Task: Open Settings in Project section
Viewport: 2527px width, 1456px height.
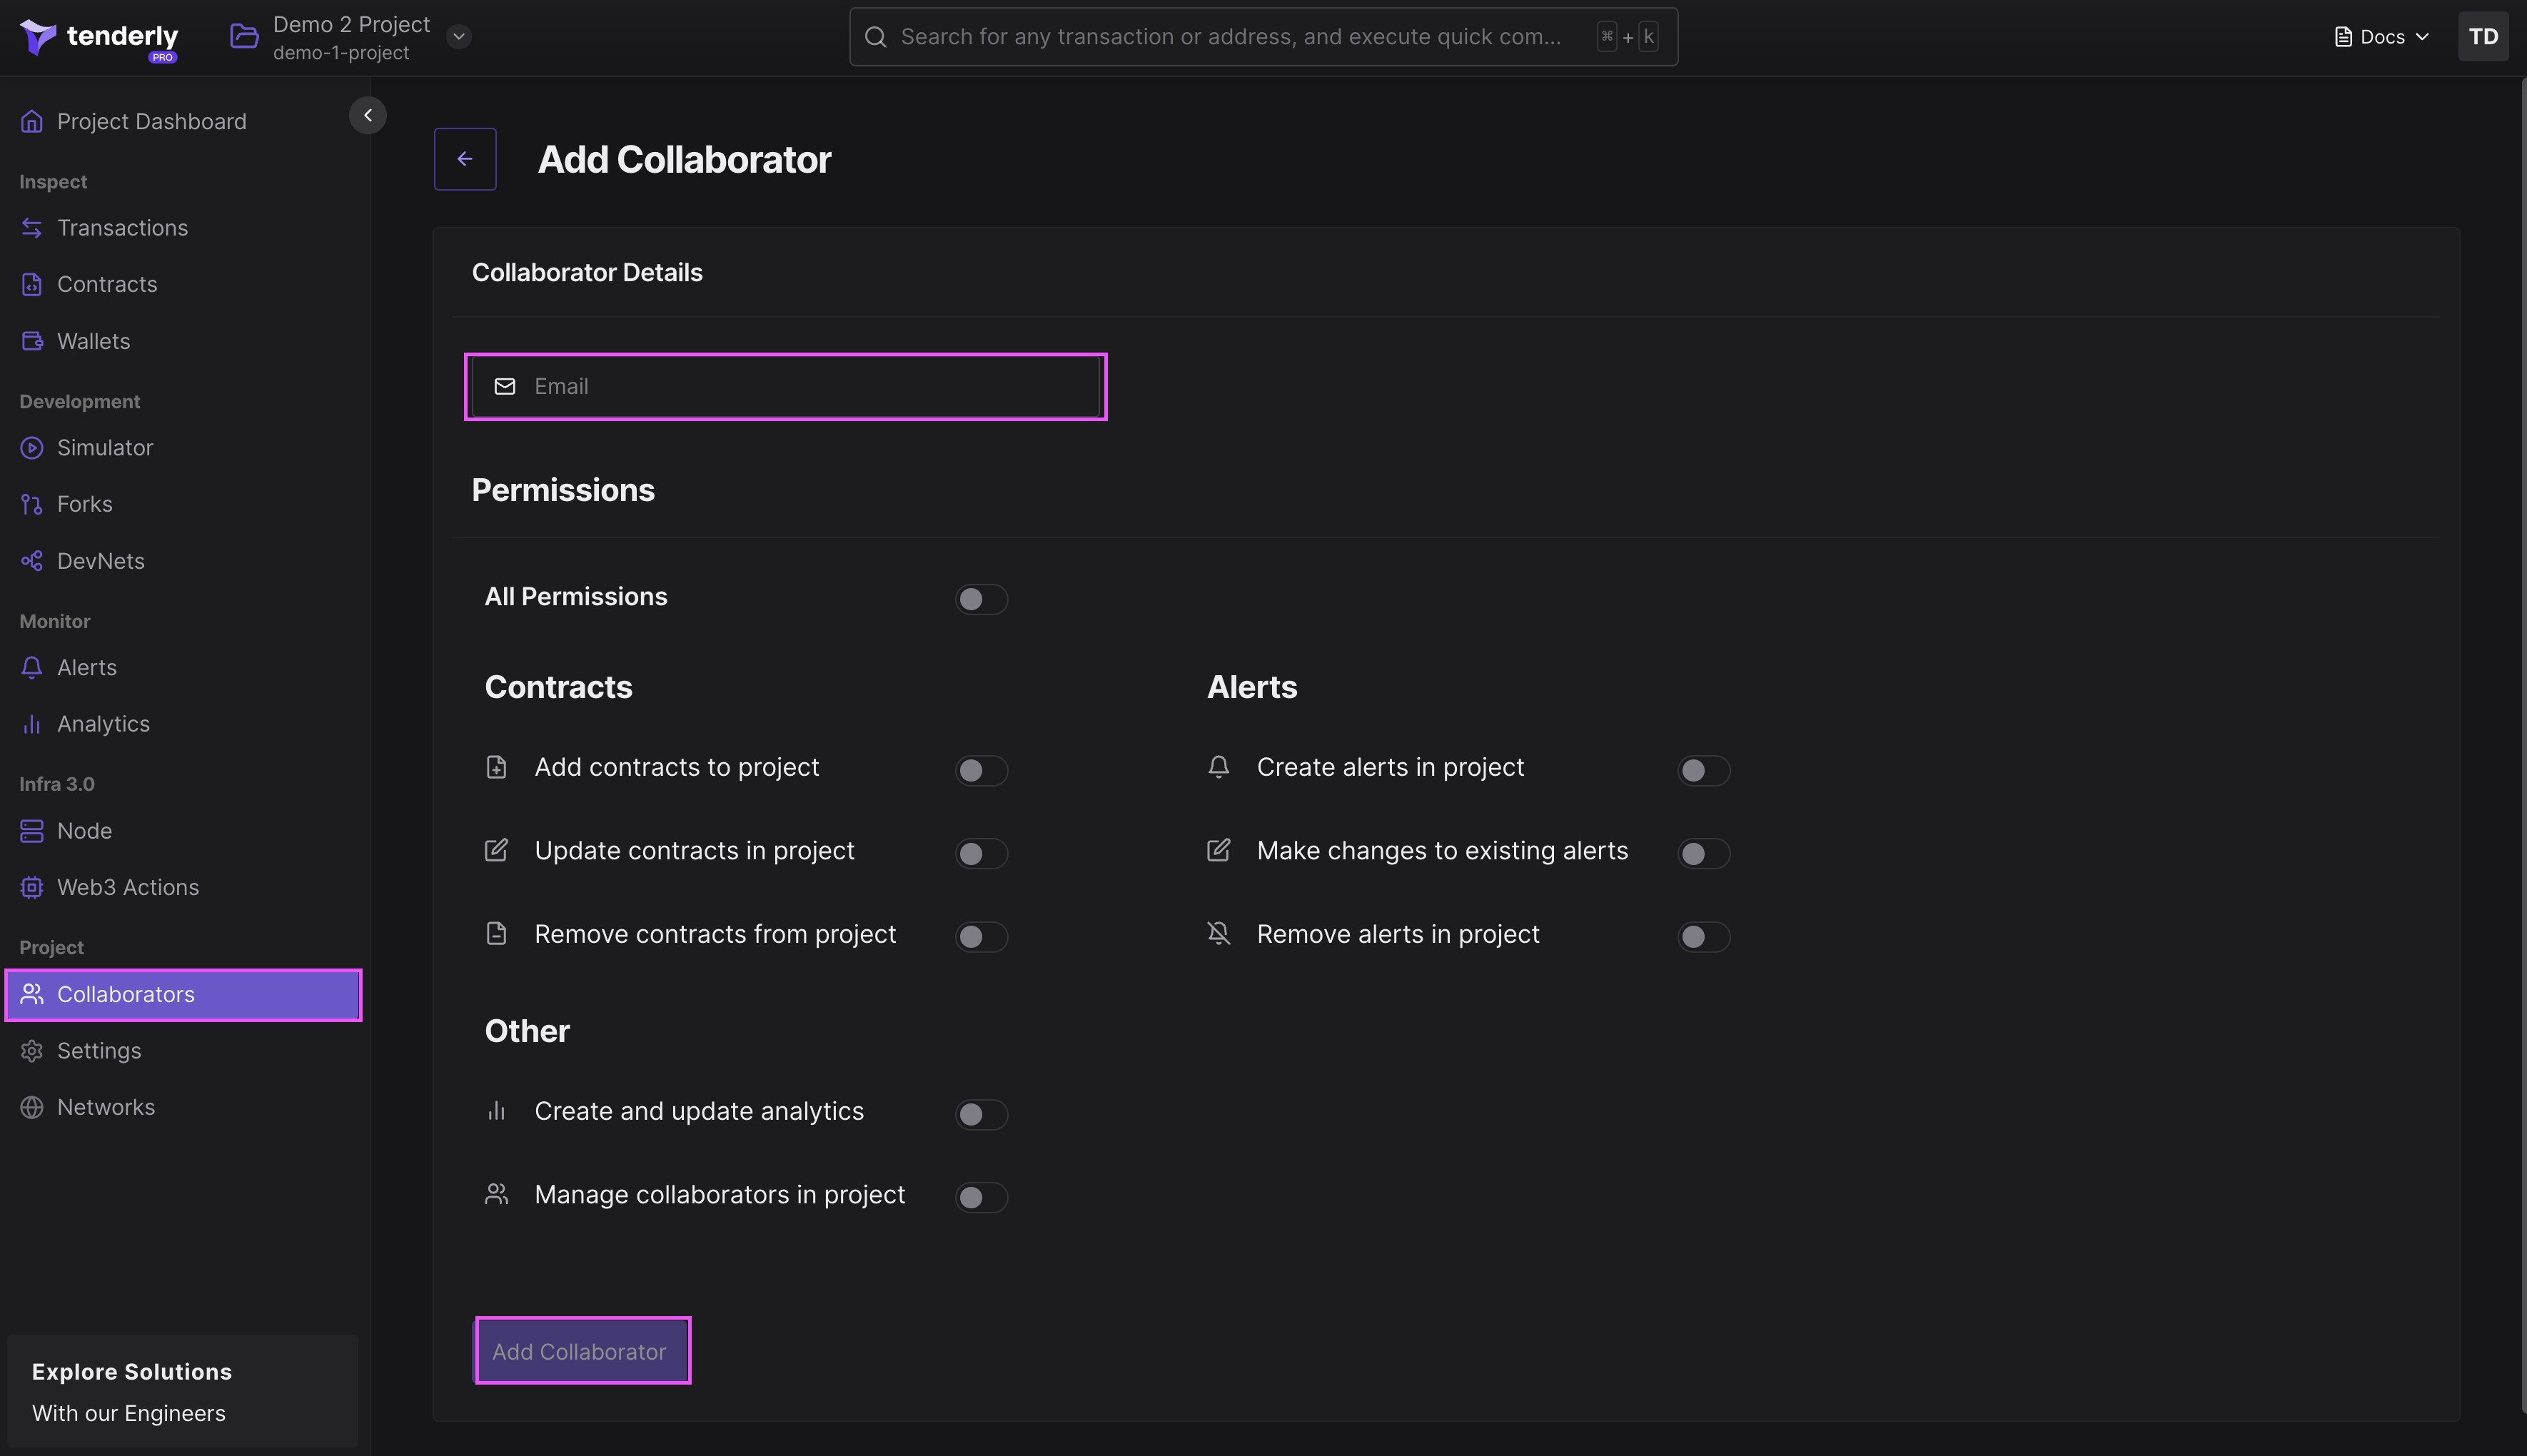Action: tap(184, 1051)
